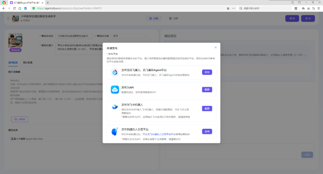Open the address bar three-dot menu

pos(234,8)
